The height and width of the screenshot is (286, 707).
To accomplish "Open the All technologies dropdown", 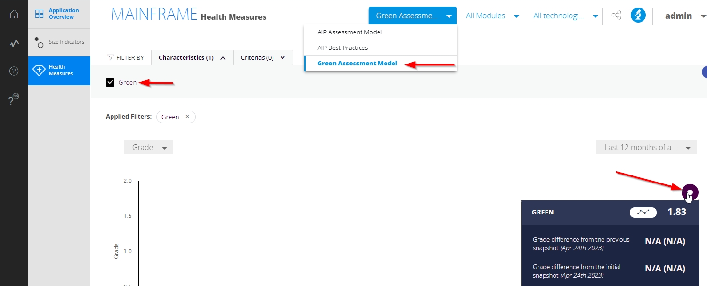I will pos(565,16).
